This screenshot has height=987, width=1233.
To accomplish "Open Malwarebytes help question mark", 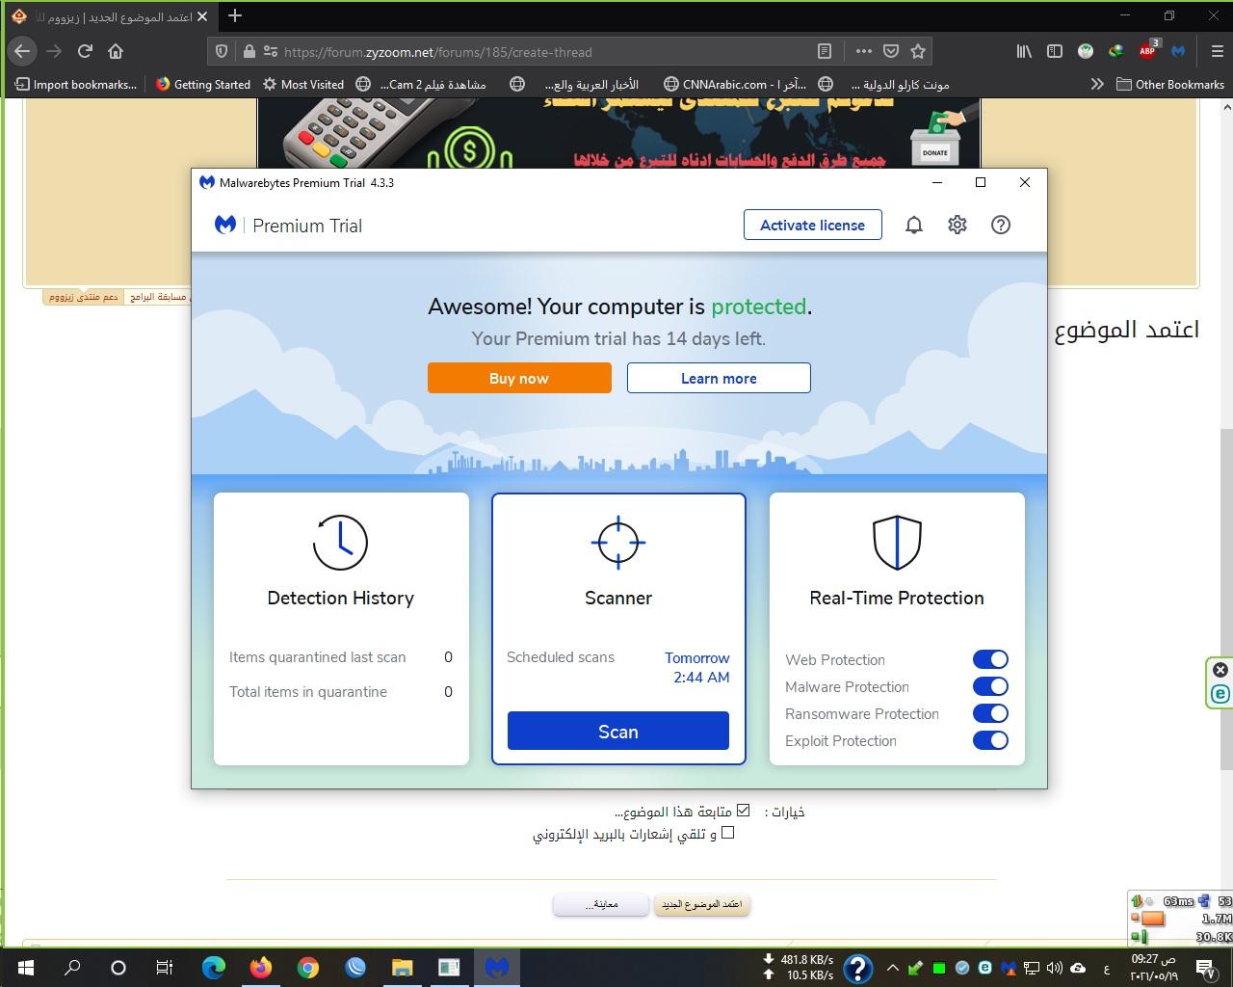I will 1001,225.
